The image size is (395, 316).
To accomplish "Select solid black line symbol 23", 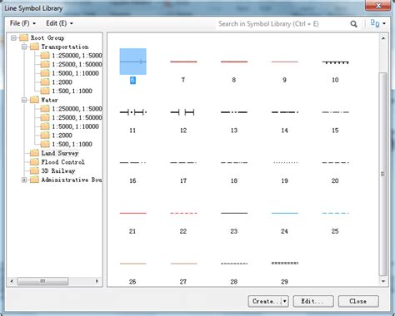I will [x=234, y=213].
